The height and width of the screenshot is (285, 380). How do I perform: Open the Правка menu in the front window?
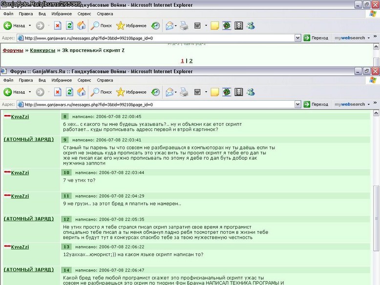click(26, 80)
